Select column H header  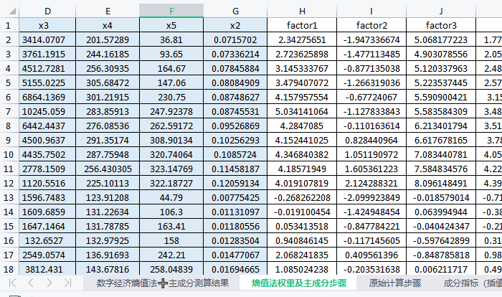tap(302, 11)
